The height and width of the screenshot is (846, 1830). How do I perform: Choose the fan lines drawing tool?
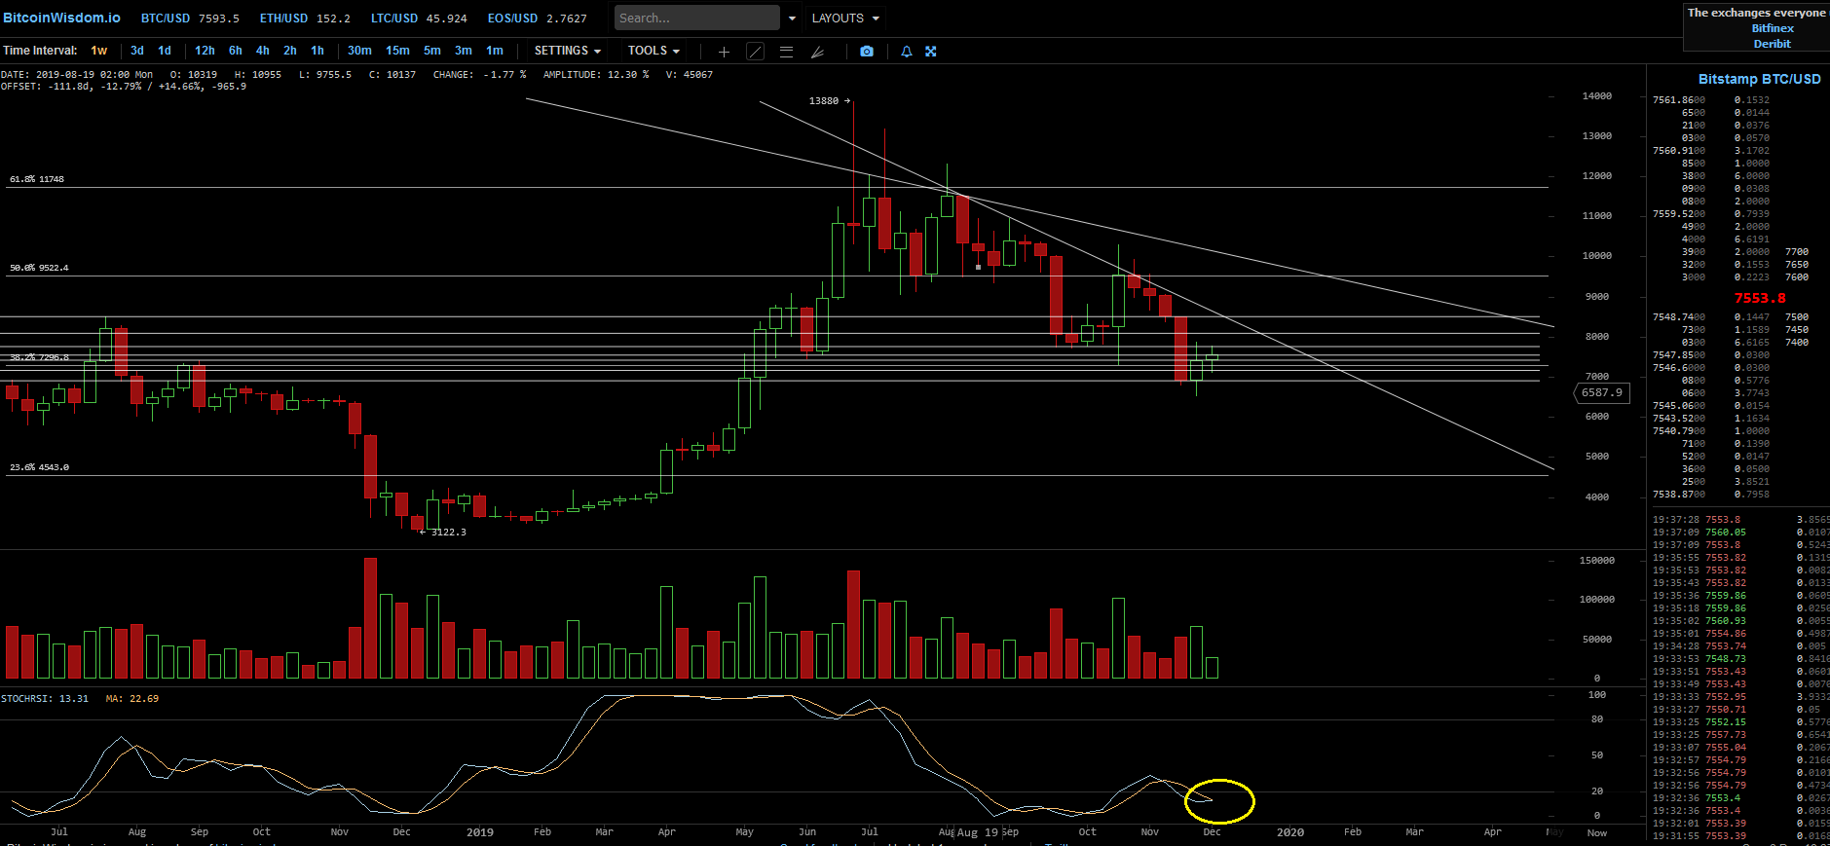click(x=818, y=52)
